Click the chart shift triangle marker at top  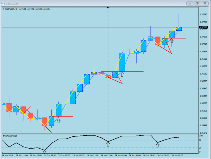108,8
